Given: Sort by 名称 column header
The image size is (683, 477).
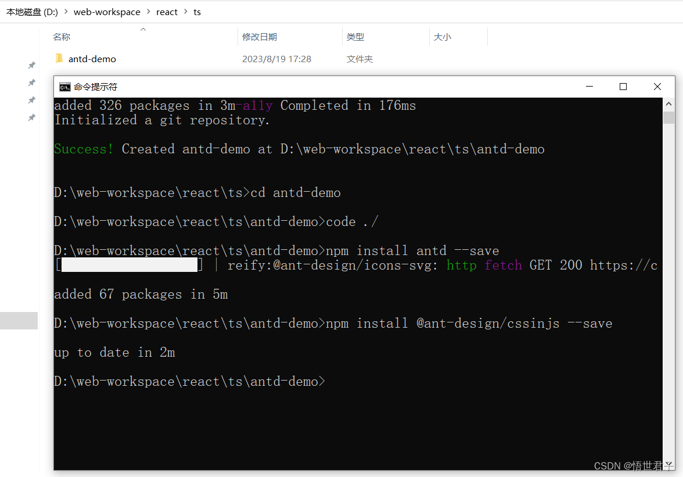Looking at the screenshot, I should (x=62, y=37).
